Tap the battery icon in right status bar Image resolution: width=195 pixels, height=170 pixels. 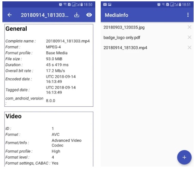pos(180,4)
